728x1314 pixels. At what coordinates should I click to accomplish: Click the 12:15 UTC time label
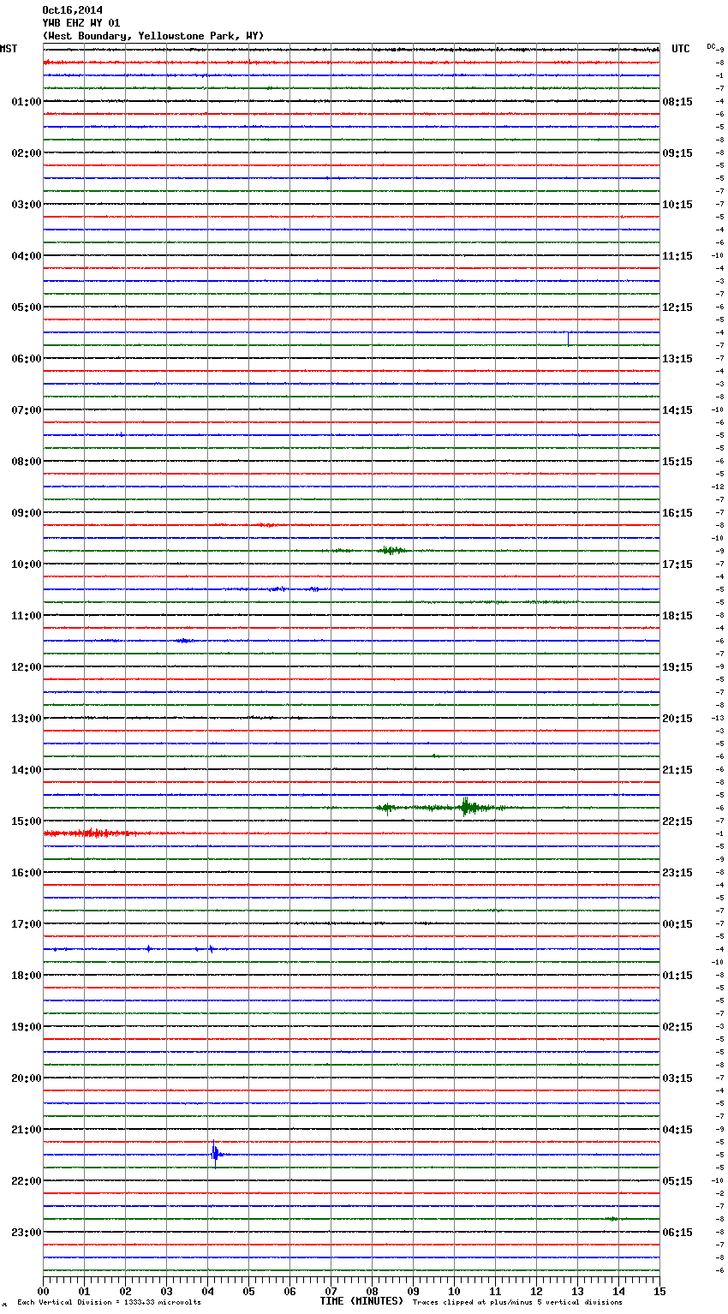coord(677,308)
